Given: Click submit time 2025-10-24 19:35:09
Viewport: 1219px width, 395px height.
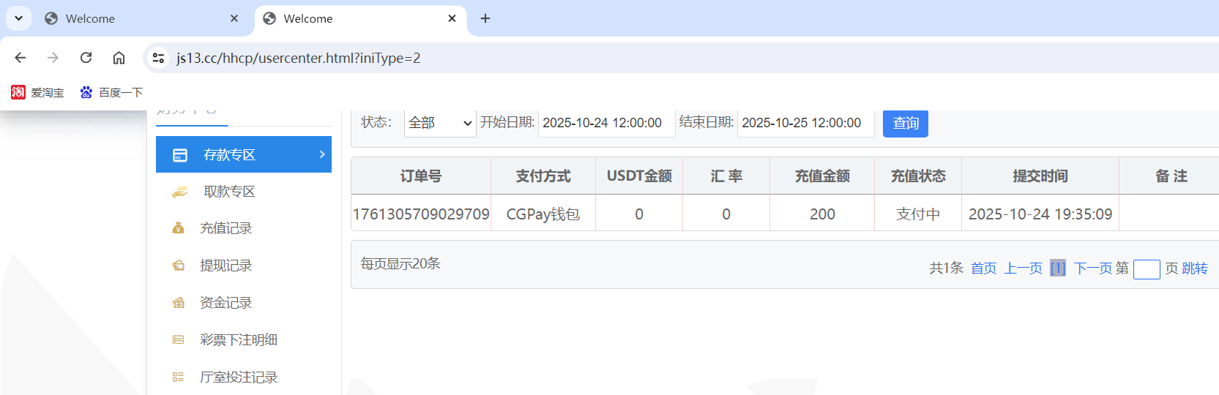Looking at the screenshot, I should click(1040, 214).
